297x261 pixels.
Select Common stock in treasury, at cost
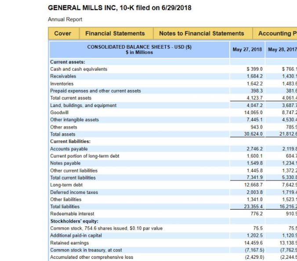pyautogui.click(x=86, y=250)
